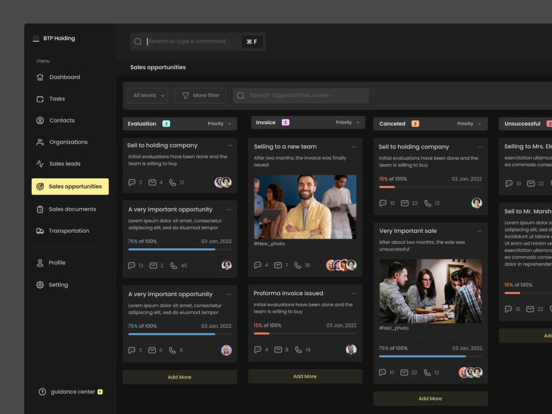This screenshot has height=414, width=552.
Task: Open options on last Evaluation 'A very important opportunity' card
Action: pyautogui.click(x=229, y=294)
